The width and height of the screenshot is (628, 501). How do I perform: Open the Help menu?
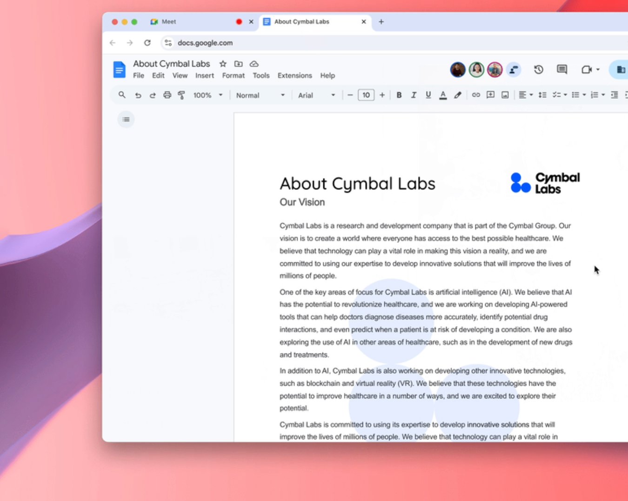(x=327, y=75)
